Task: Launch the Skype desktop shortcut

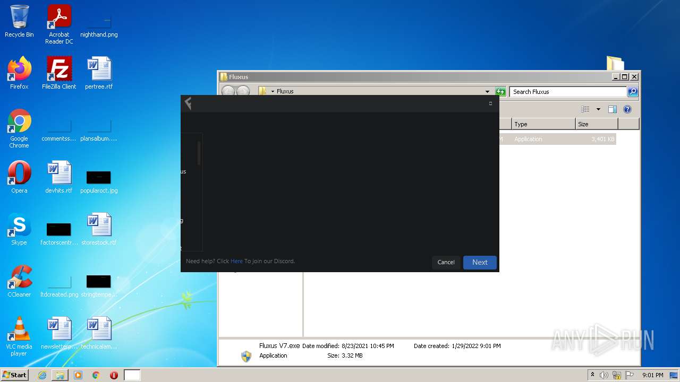Action: pyautogui.click(x=19, y=229)
